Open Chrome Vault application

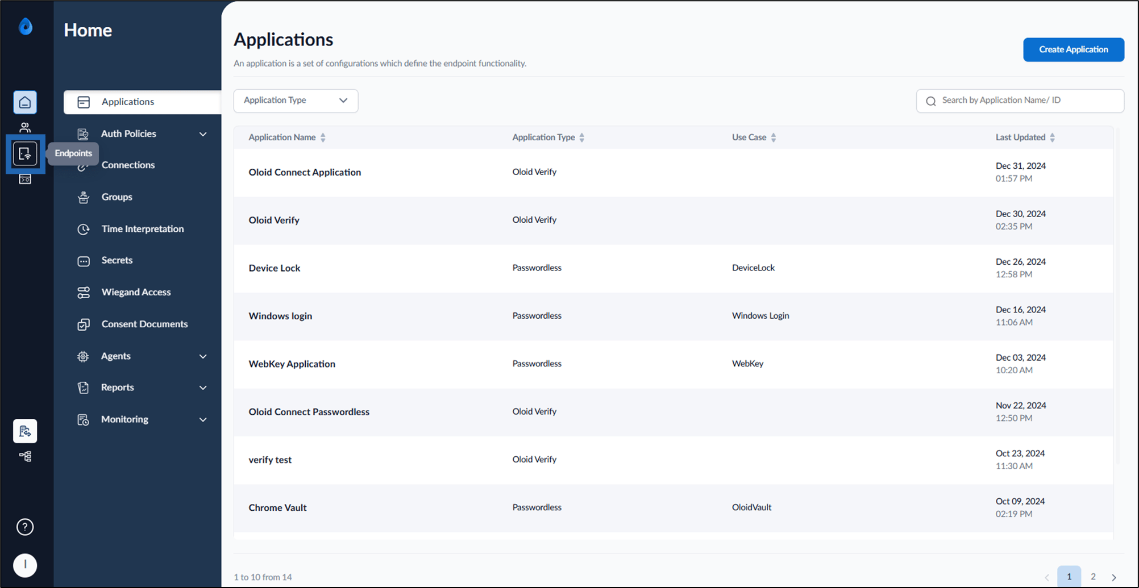(x=277, y=508)
